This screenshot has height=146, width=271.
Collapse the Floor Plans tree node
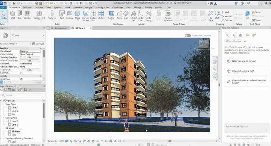tap(3, 104)
